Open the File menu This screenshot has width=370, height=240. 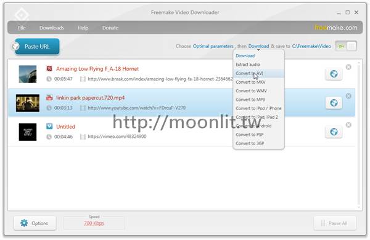22,28
